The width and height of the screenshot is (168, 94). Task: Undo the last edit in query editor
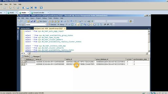71,21
